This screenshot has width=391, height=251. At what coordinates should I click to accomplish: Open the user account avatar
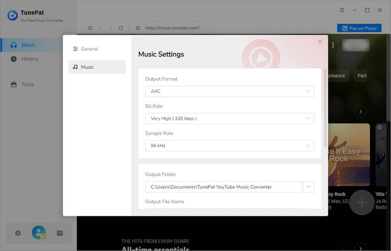[39, 232]
